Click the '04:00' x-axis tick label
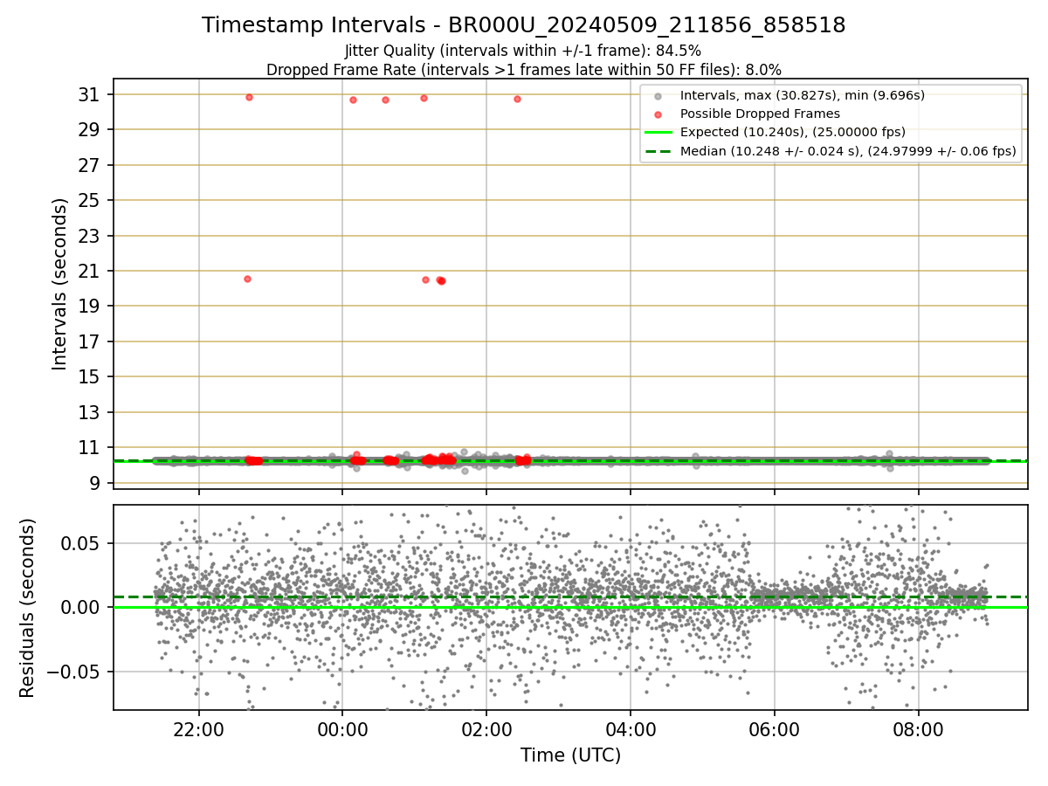Viewport: 1048px width, 786px height. 631,729
